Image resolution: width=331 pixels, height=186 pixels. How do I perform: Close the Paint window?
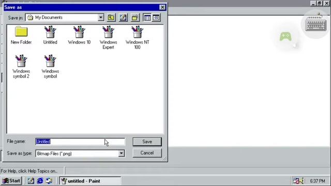(x=326, y=4)
